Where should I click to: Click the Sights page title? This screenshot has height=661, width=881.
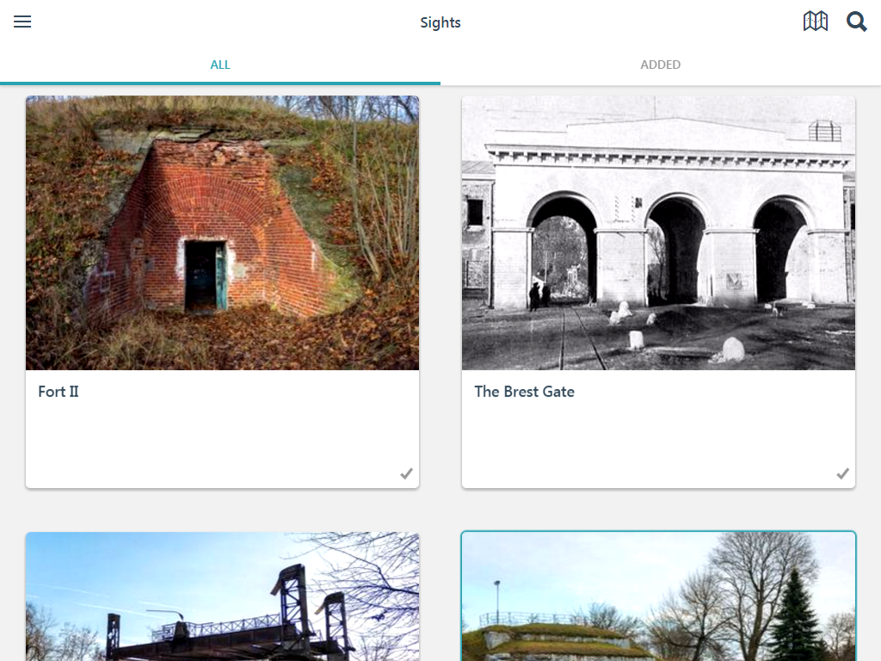click(440, 22)
